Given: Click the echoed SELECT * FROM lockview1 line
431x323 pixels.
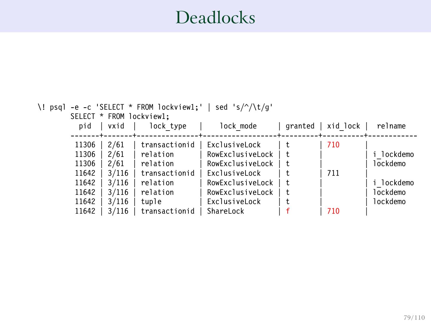Looking at the screenshot, I should point(120,117).
